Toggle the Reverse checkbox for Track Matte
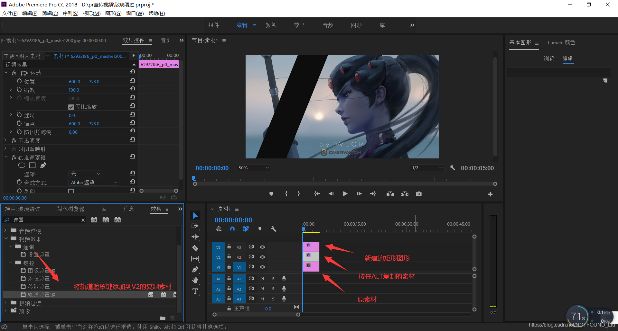618x331 pixels. [71, 191]
